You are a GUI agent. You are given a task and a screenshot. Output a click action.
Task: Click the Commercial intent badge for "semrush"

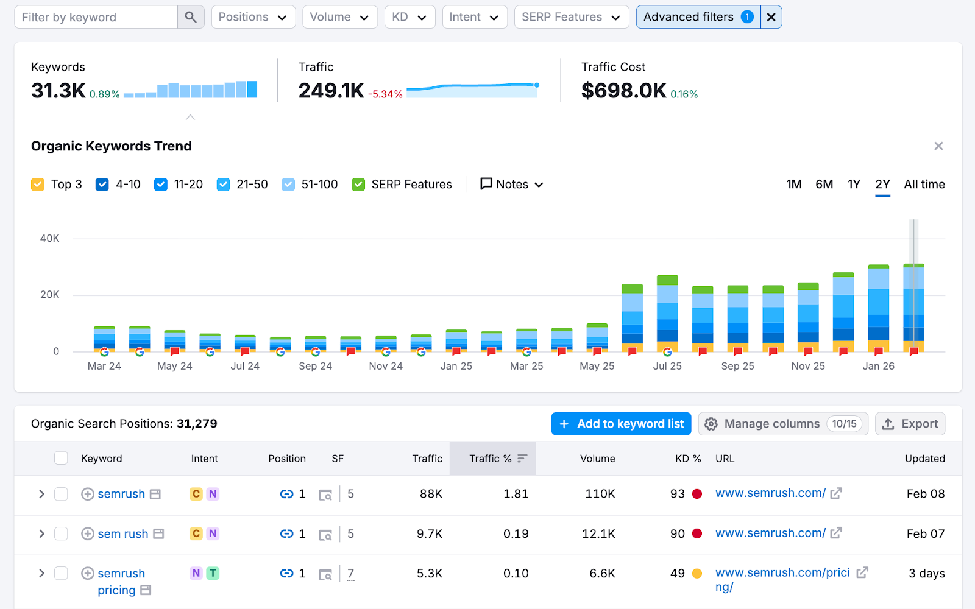(196, 494)
